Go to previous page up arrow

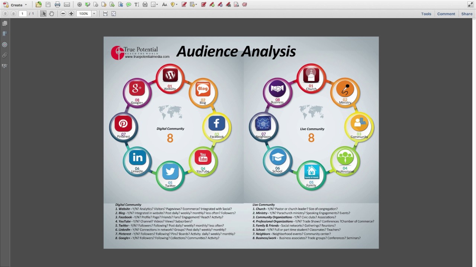[5, 13]
